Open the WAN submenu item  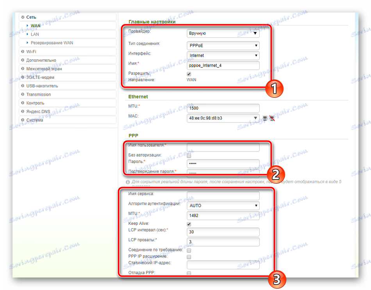pyautogui.click(x=68, y=25)
